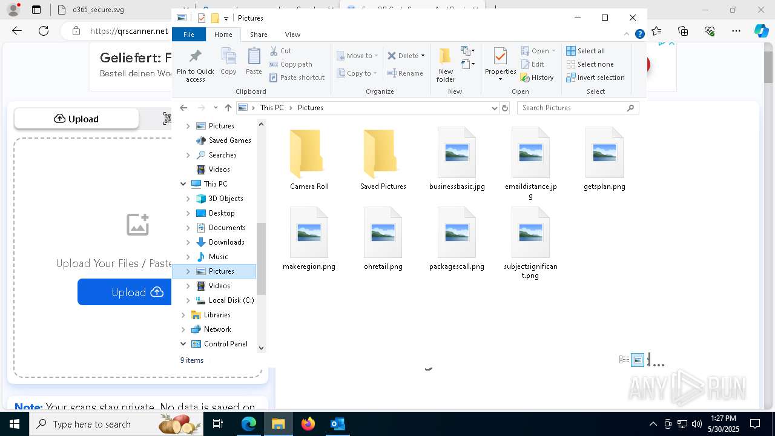Select the packagescall.png file
The width and height of the screenshot is (775, 436).
coord(457,239)
